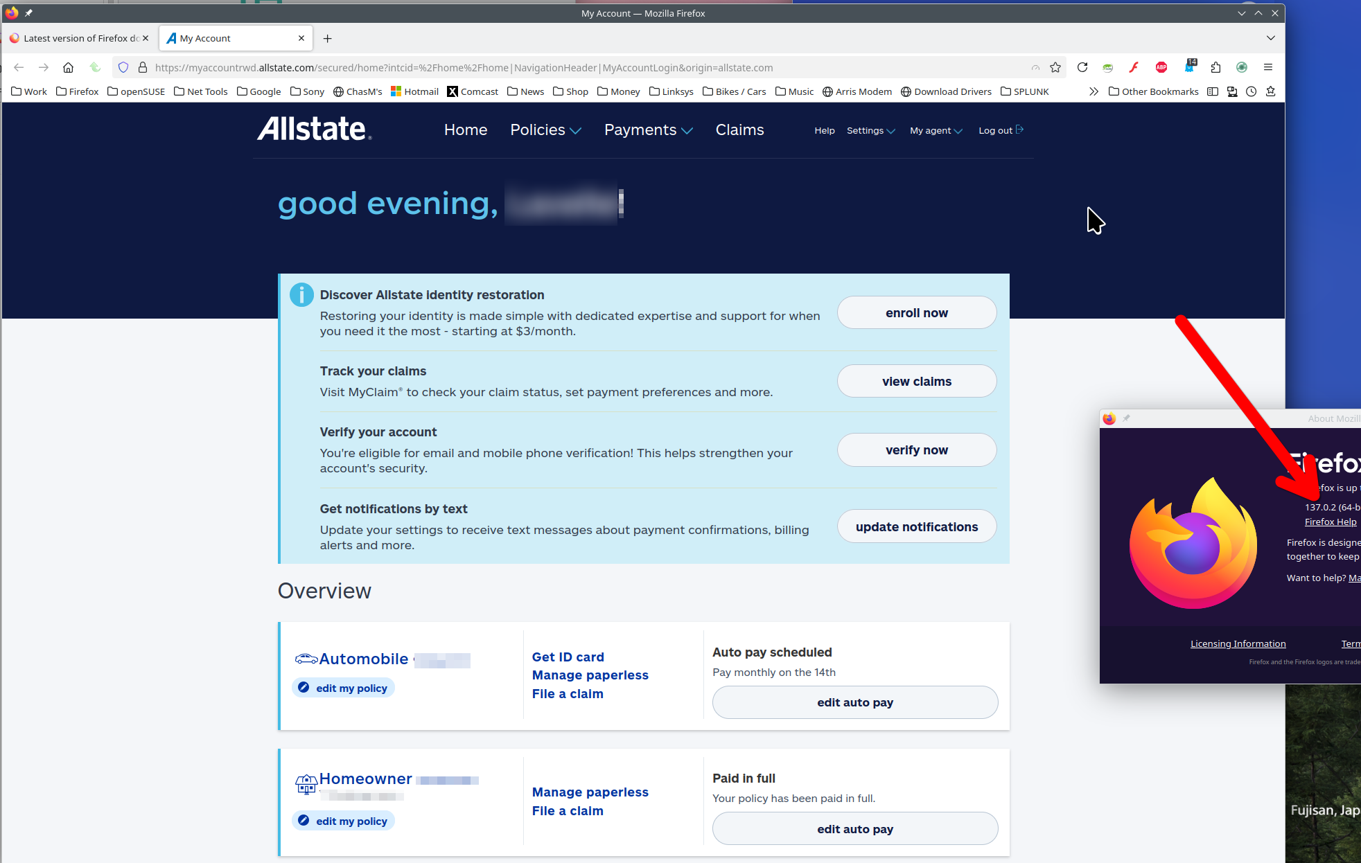Click the Homeowner house icon

pyautogui.click(x=306, y=783)
